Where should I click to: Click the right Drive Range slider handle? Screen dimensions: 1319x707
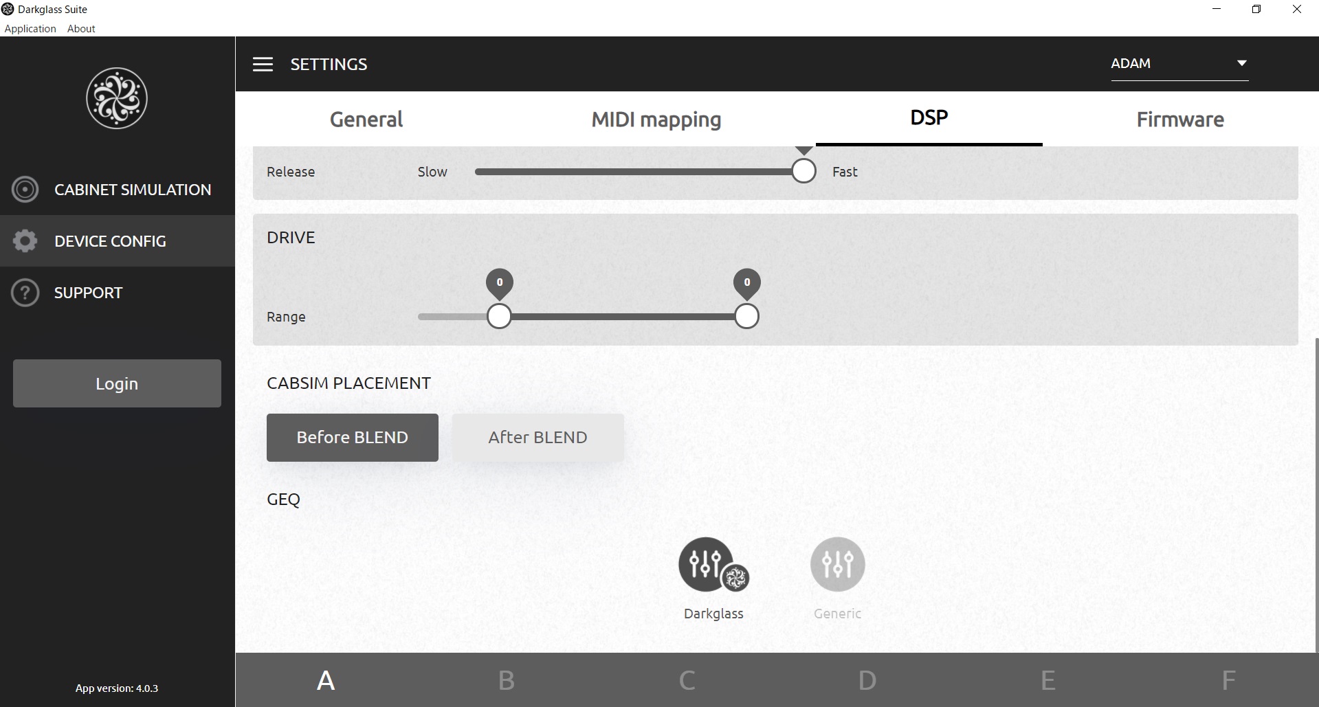pos(746,317)
